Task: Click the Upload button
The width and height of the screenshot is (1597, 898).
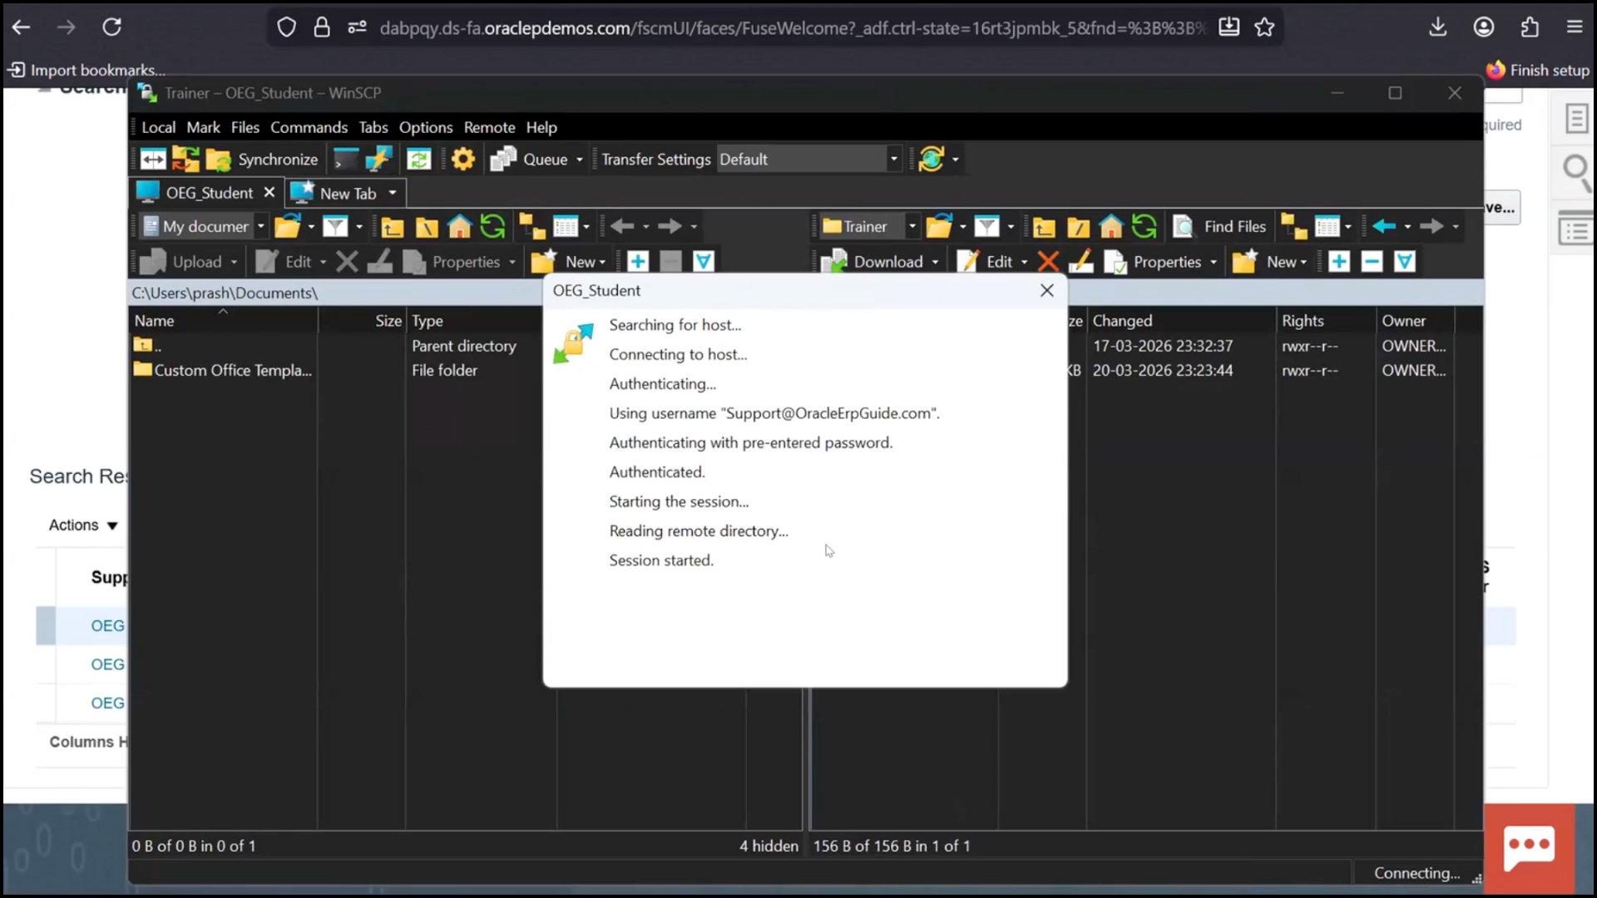Action: (198, 261)
